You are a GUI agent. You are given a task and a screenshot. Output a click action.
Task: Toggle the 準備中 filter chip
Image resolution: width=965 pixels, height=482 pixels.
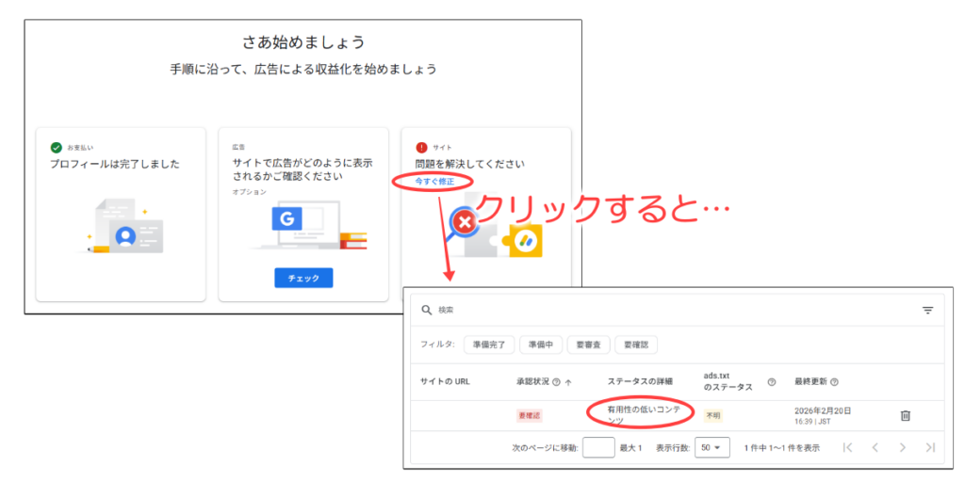[540, 345]
